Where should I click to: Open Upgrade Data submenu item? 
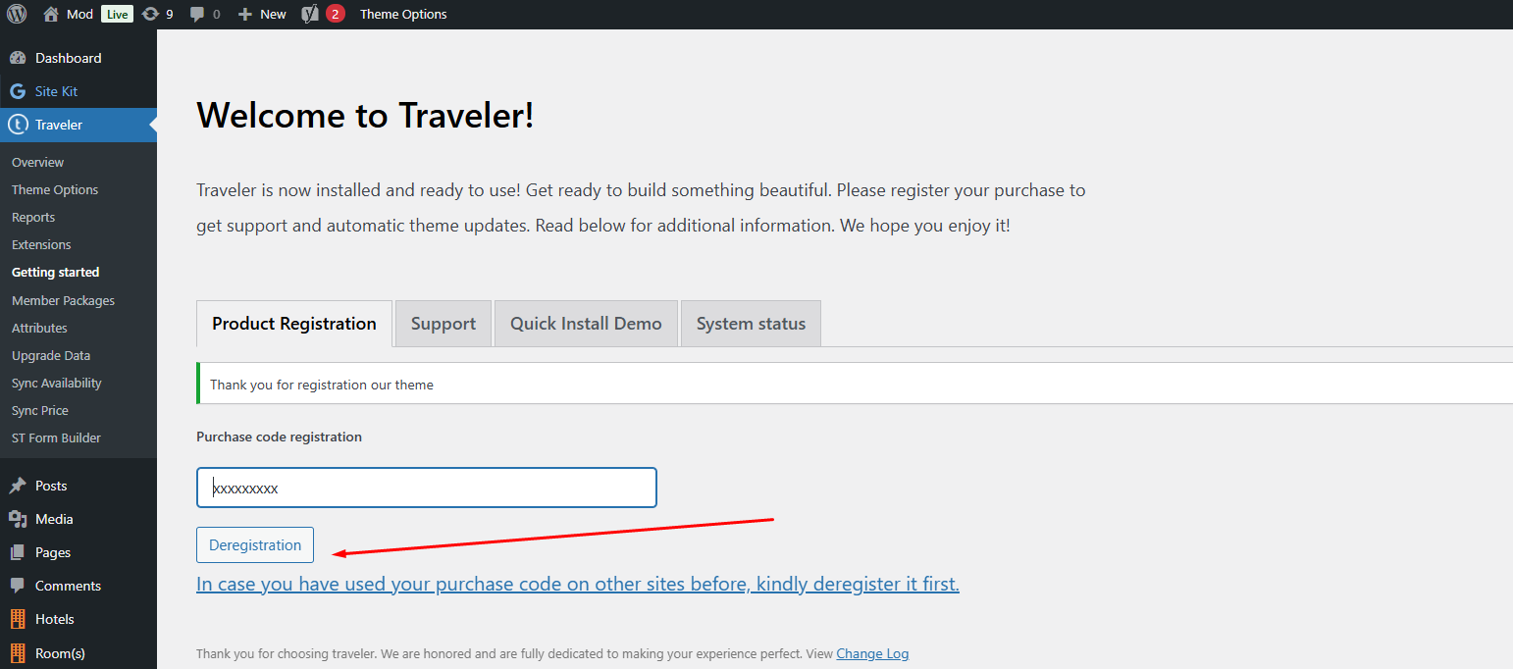click(51, 355)
